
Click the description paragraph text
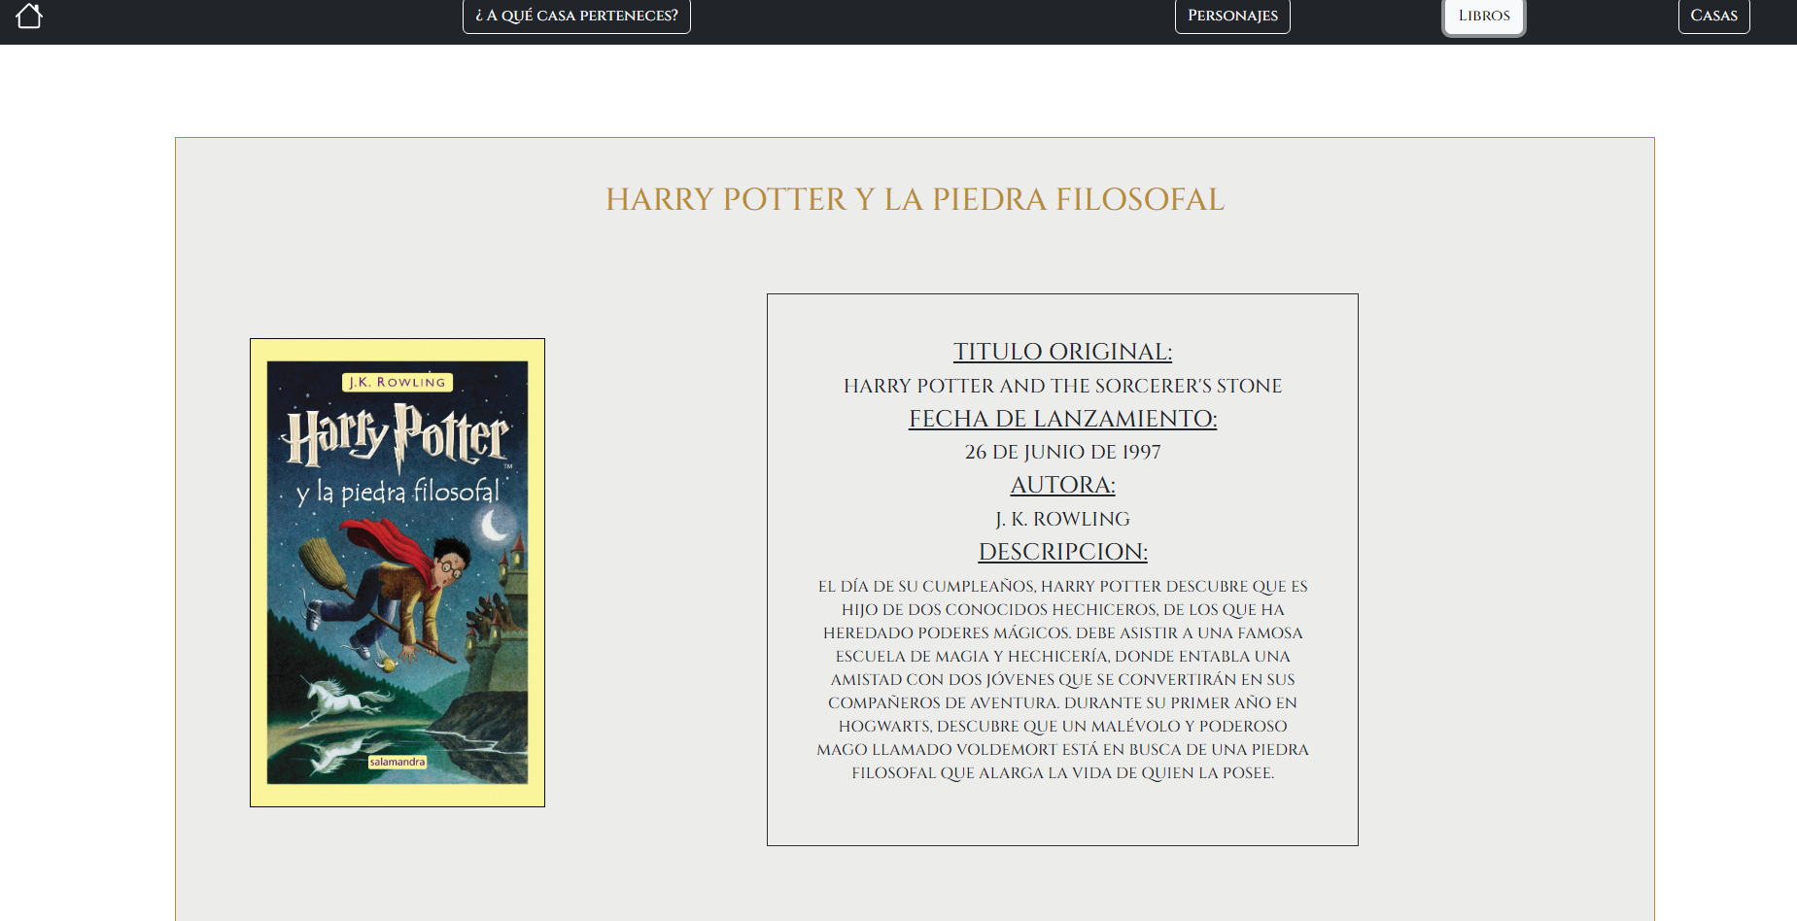click(x=1061, y=680)
